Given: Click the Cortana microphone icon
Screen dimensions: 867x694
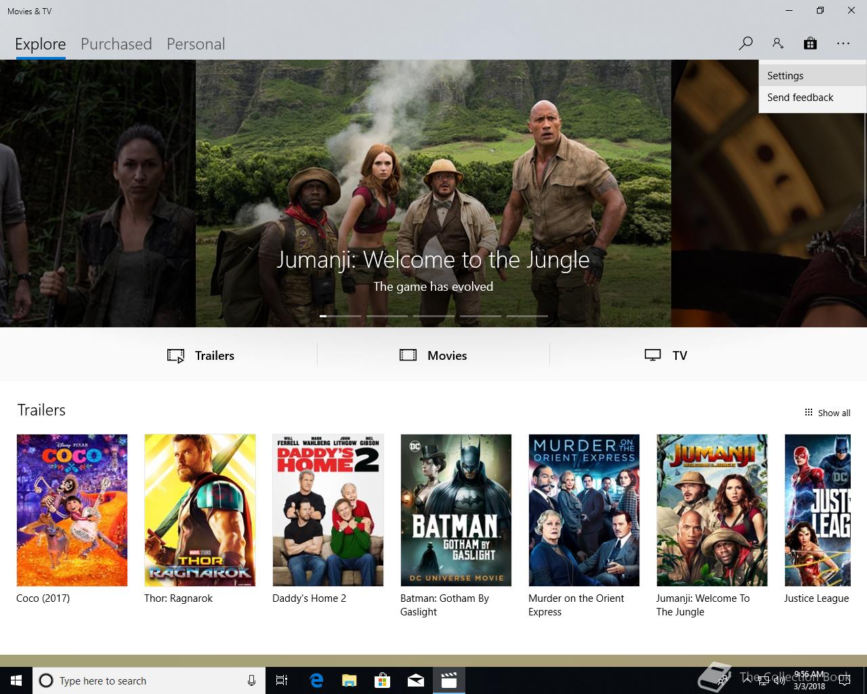Looking at the screenshot, I should coord(251,680).
